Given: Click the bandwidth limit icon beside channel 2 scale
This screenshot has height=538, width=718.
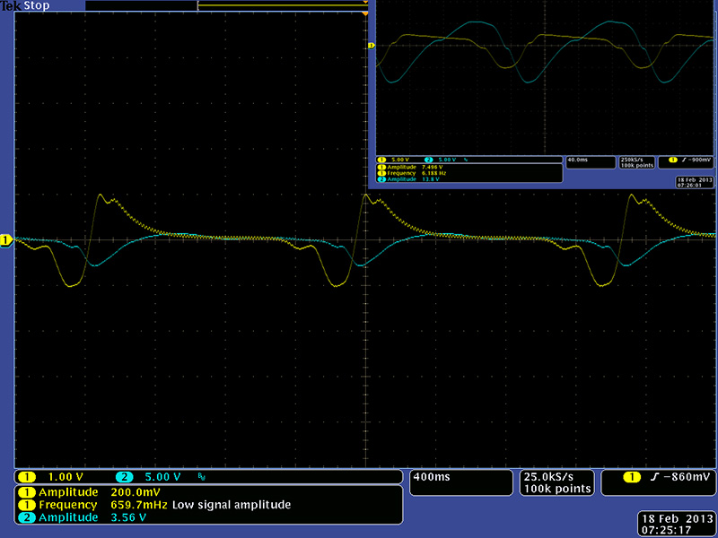Looking at the screenshot, I should [201, 477].
